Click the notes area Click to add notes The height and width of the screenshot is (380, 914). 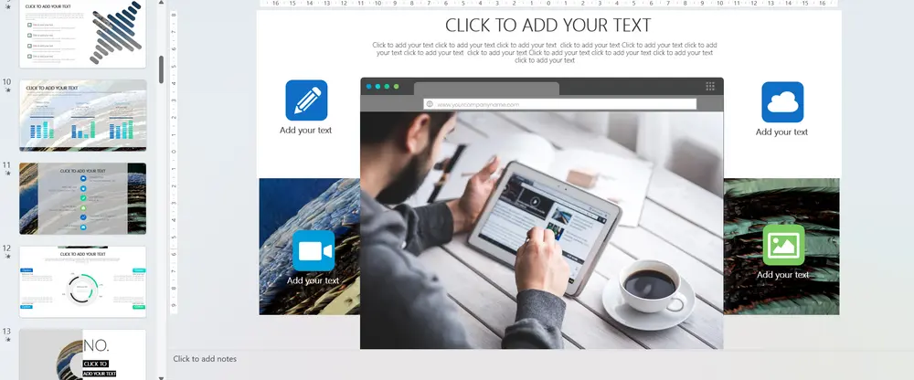coord(205,359)
